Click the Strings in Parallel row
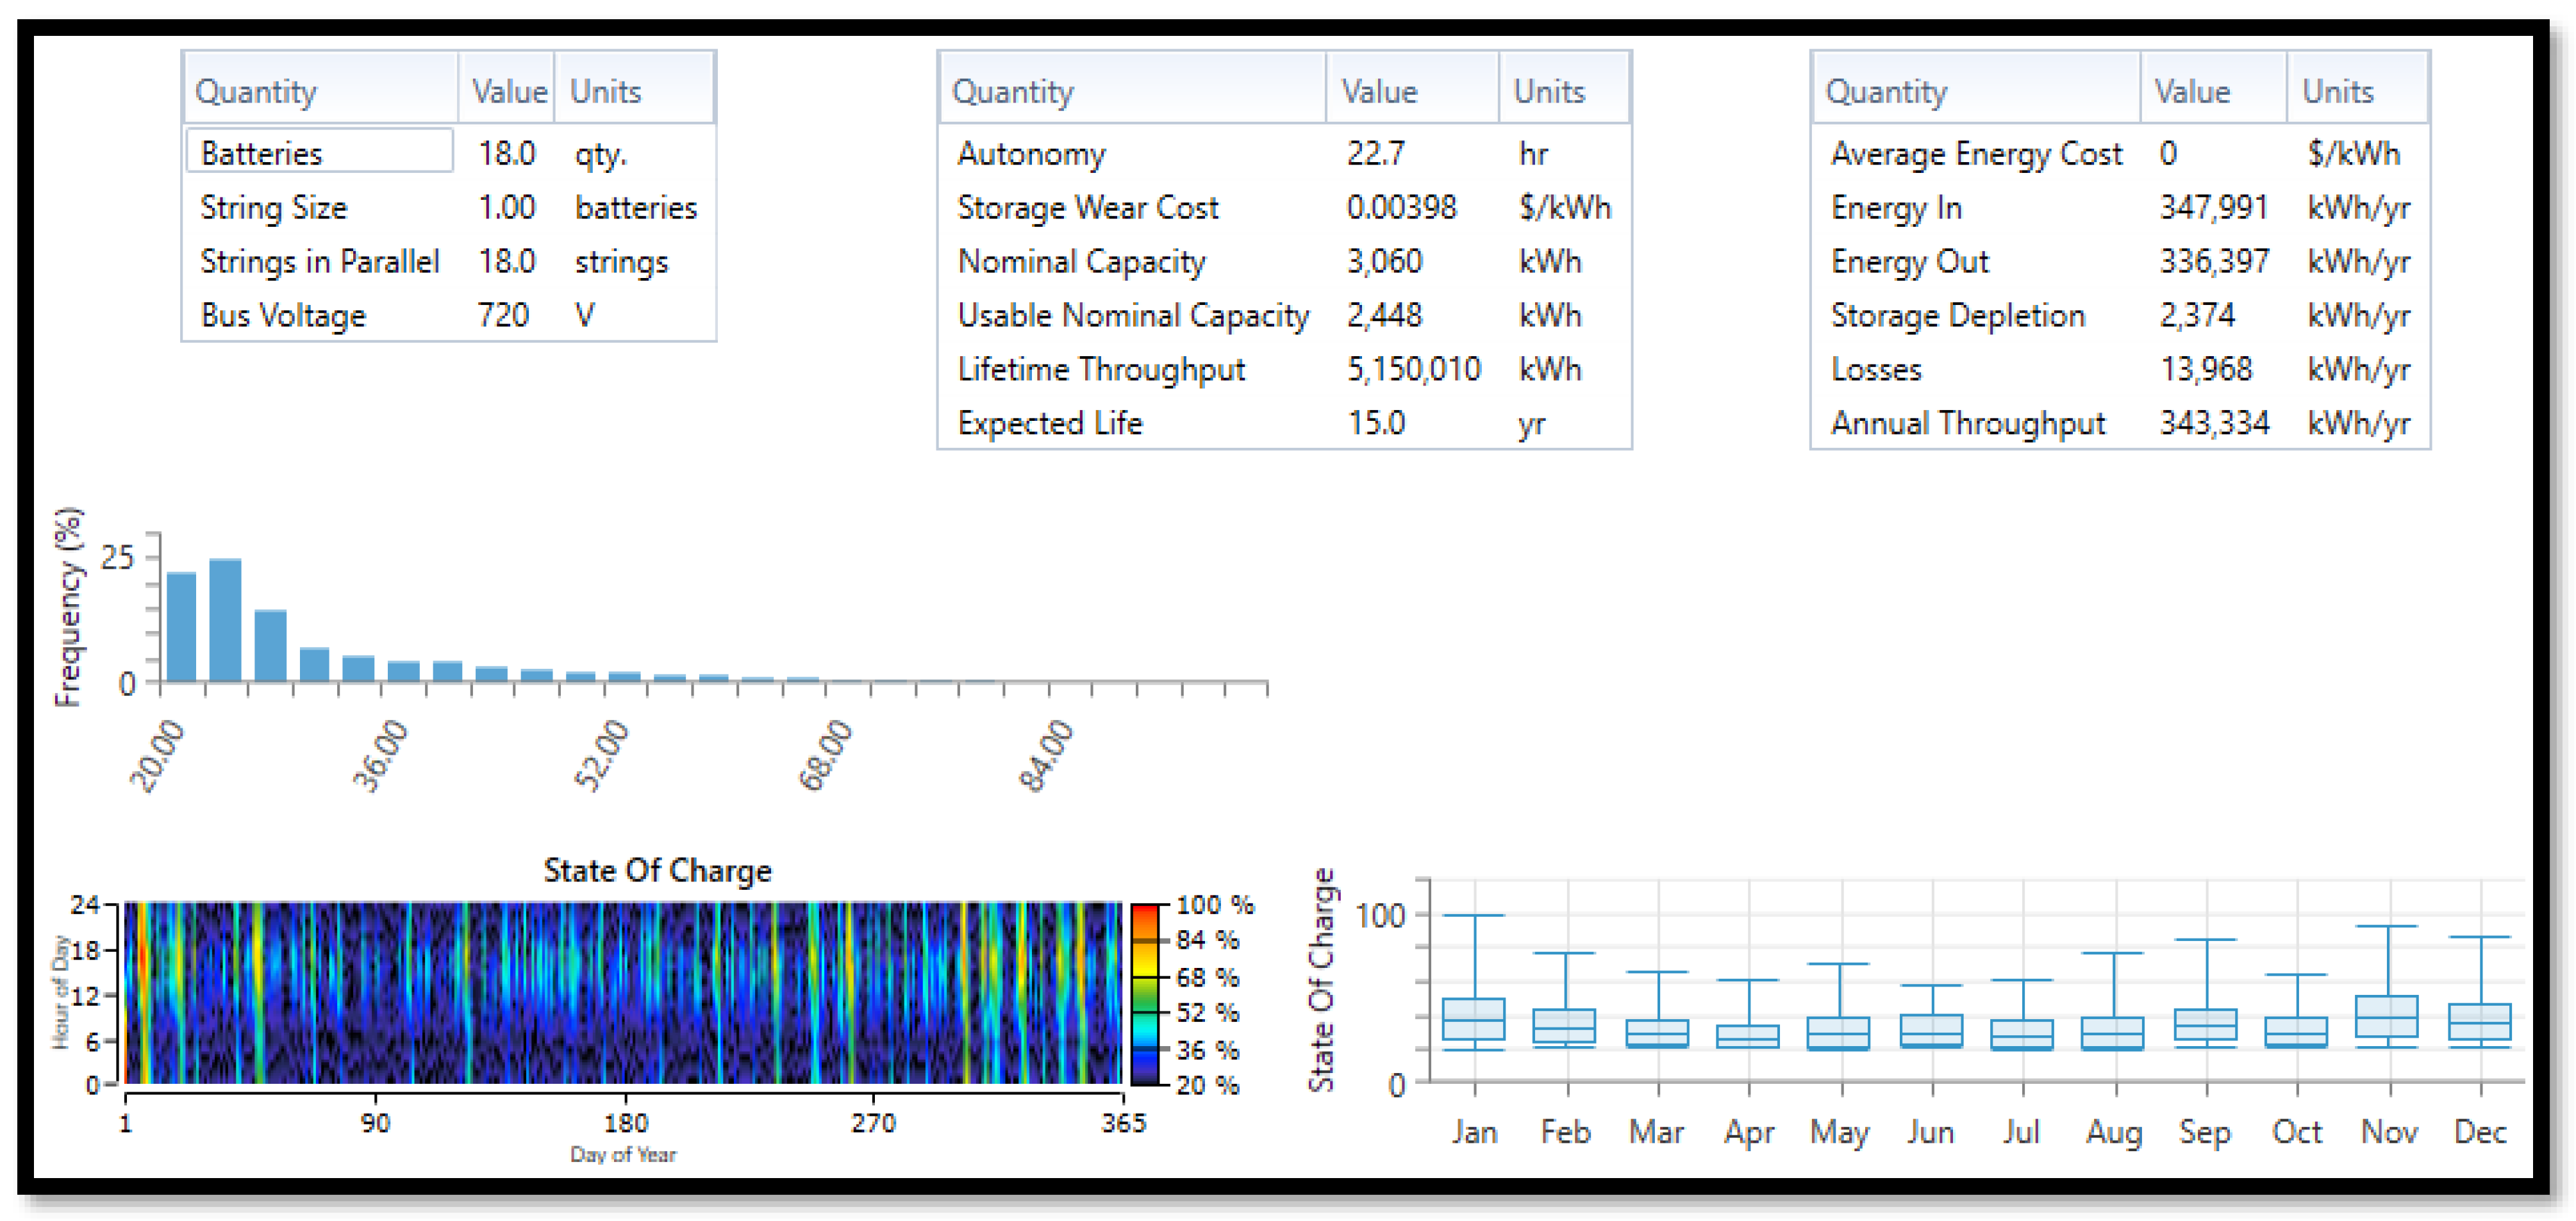 319,262
